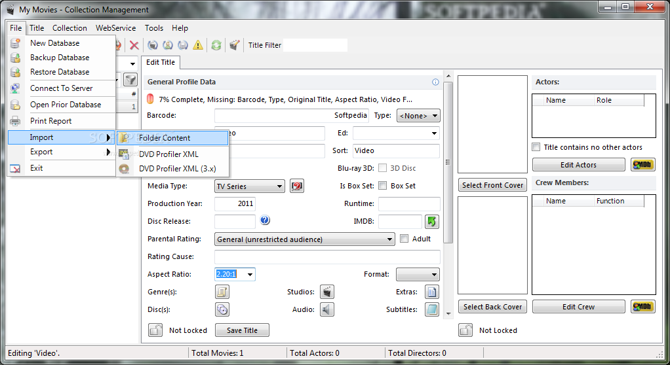Click the IMDb button next to Edit Actors

(643, 165)
